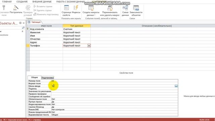Click the Имя поля column header
Viewport: 215px width, 121px height.
tap(46, 26)
